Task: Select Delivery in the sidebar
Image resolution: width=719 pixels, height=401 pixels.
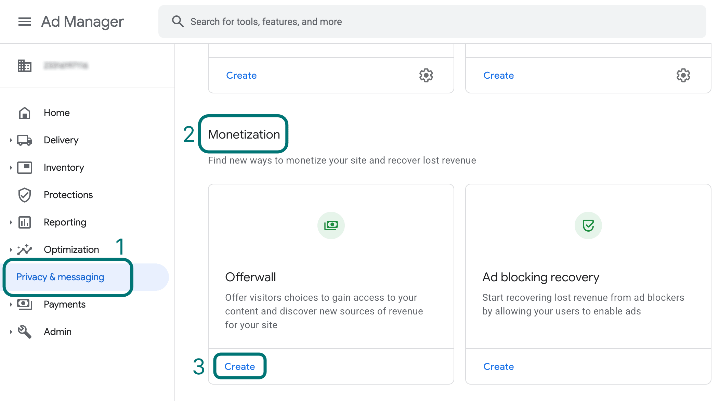Action: point(61,140)
